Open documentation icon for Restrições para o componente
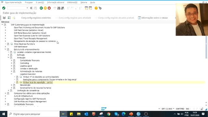 coord(17,80)
